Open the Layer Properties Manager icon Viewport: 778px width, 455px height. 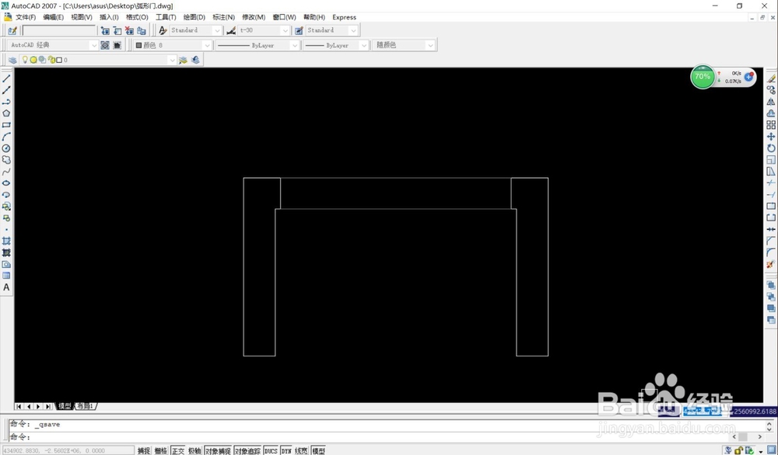(x=12, y=60)
